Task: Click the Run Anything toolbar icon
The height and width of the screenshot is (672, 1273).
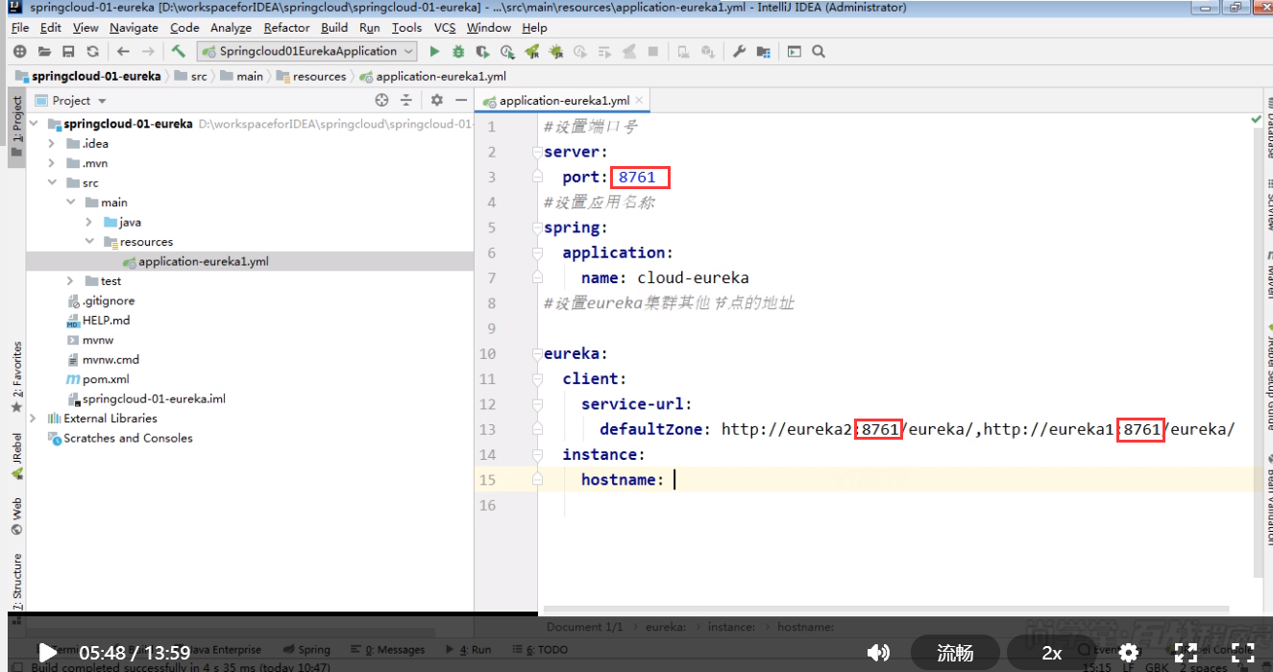Action: coord(795,52)
